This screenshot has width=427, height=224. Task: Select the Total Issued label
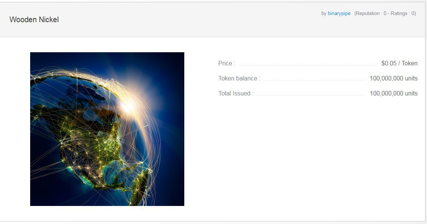click(x=236, y=94)
